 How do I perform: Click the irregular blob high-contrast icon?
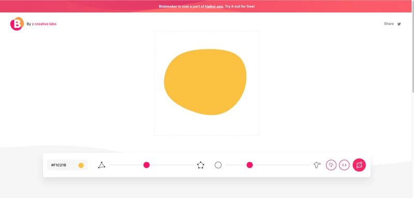click(317, 165)
